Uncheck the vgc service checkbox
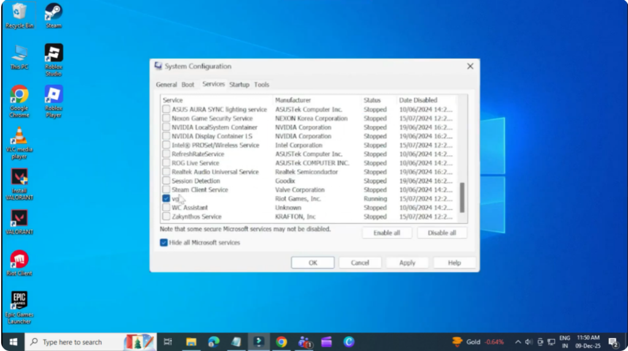This screenshot has height=351, width=628. click(x=166, y=199)
